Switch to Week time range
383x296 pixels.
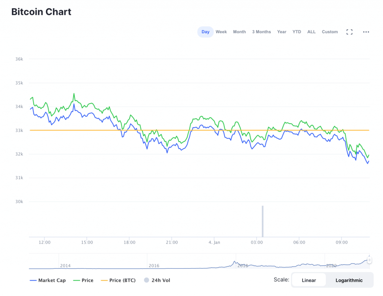[221, 32]
